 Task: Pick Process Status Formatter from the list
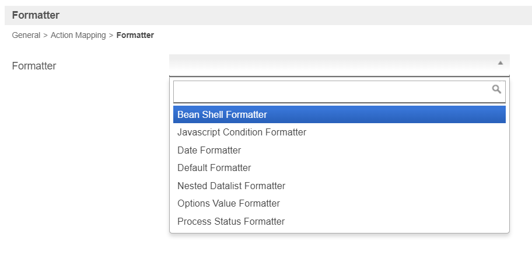point(231,221)
